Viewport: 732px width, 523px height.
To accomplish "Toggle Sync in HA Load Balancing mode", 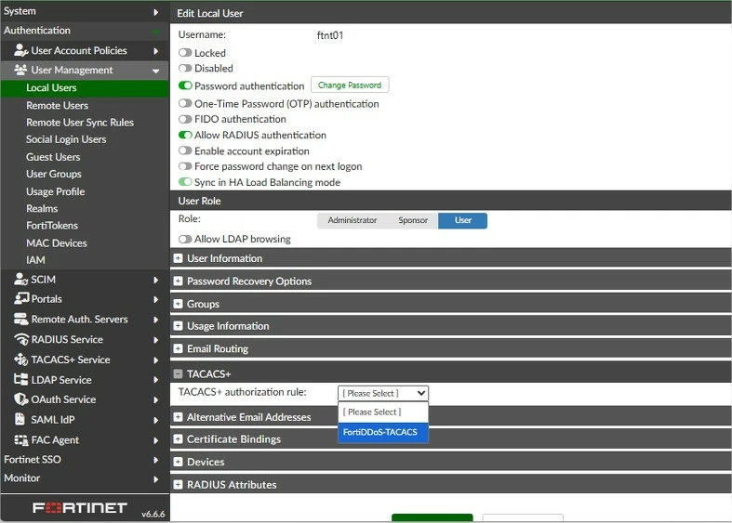I will point(185,182).
